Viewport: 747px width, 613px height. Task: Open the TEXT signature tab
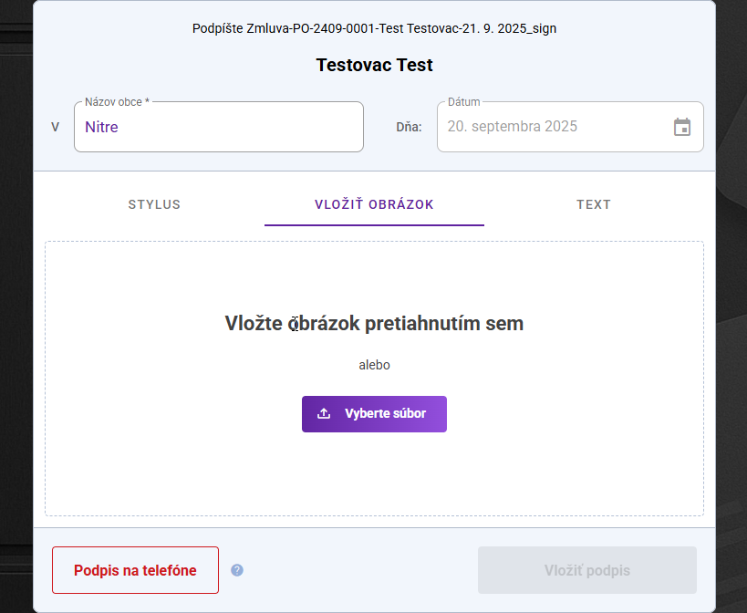(593, 204)
